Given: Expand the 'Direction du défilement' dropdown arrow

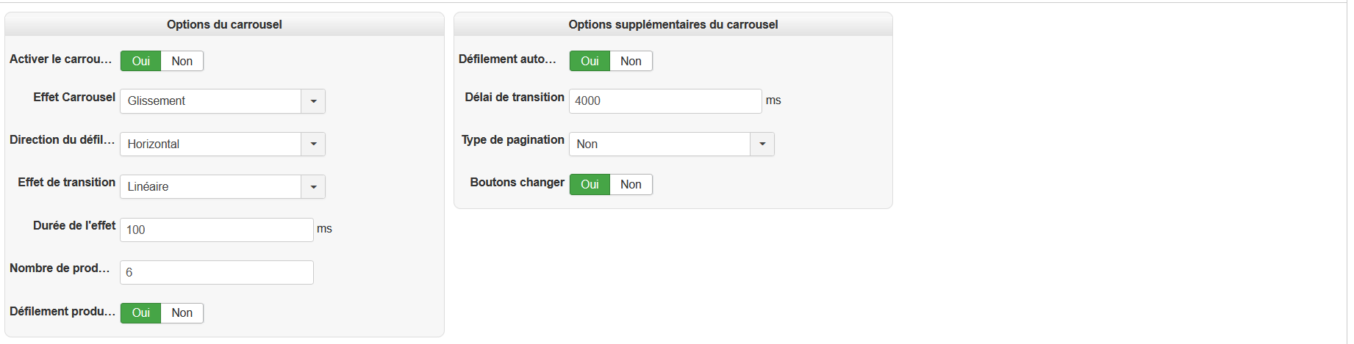Looking at the screenshot, I should pyautogui.click(x=313, y=144).
